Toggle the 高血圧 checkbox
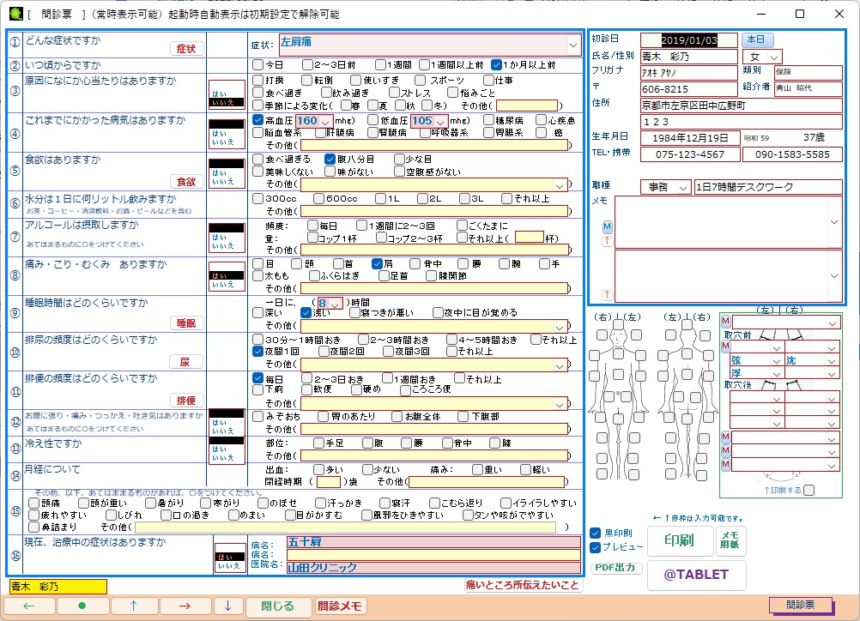860x621 pixels. pos(257,119)
